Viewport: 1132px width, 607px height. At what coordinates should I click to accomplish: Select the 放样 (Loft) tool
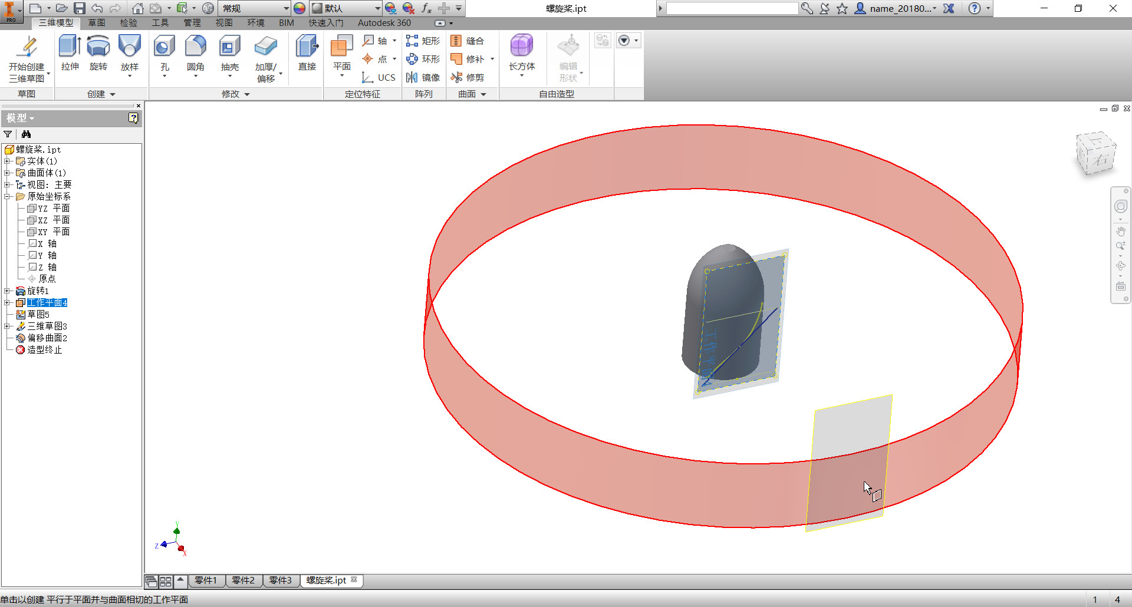tap(130, 54)
